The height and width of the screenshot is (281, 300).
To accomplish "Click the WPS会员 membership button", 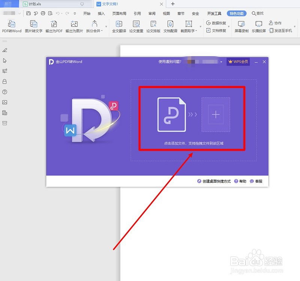I will 238,62.
